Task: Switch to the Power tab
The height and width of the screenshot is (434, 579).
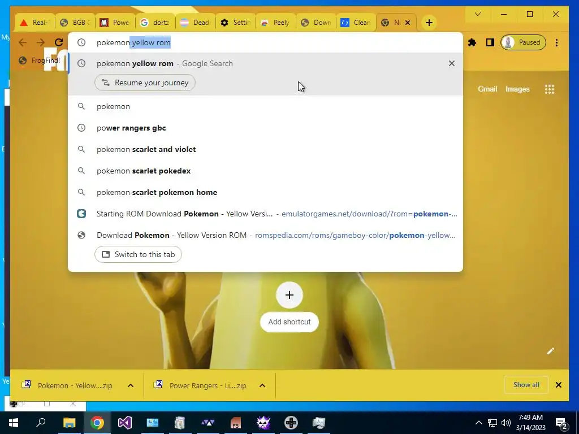Action: [x=115, y=23]
